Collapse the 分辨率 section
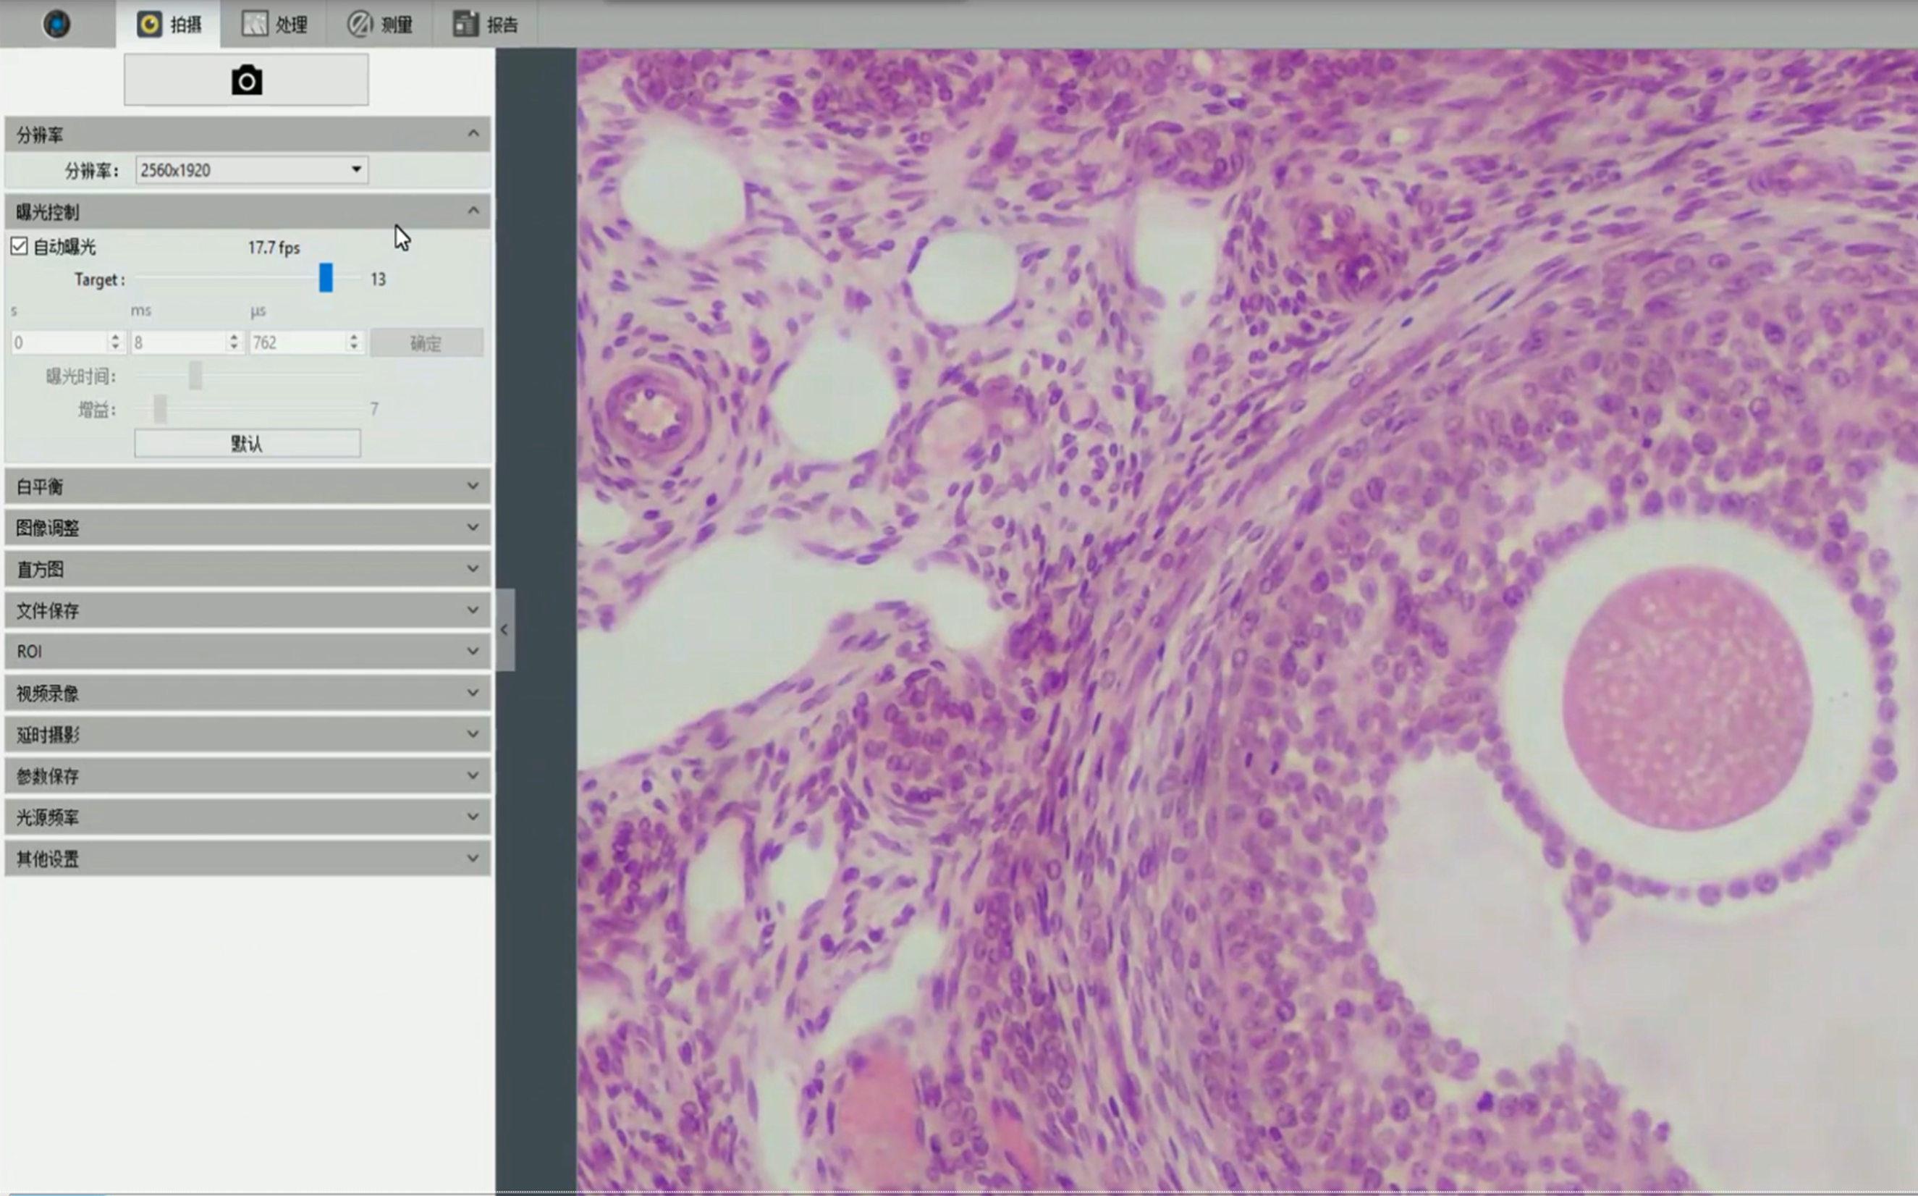Screen dimensions: 1918x1196 pyautogui.click(x=473, y=134)
